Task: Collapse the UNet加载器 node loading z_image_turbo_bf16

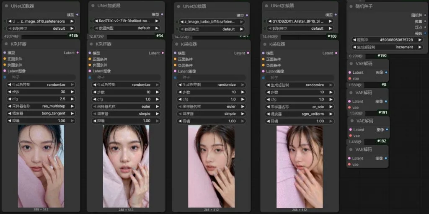Action: (x=178, y=7)
